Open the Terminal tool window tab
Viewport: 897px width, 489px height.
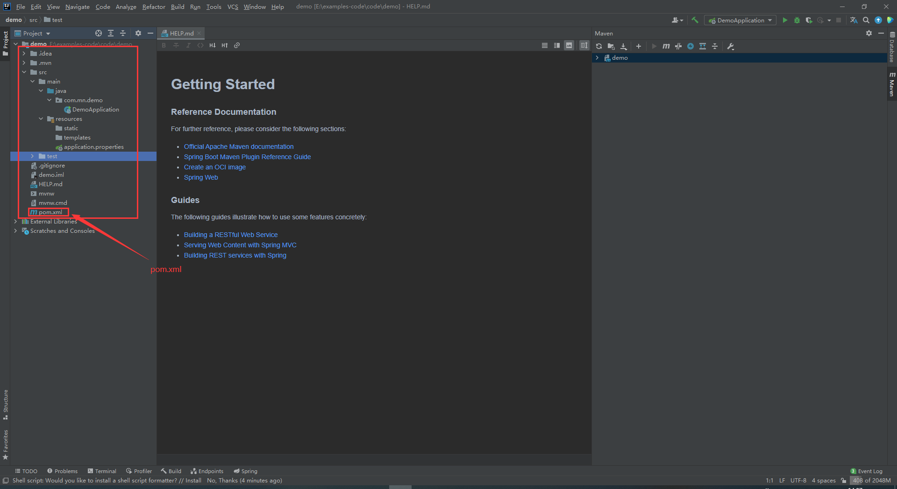pos(102,471)
